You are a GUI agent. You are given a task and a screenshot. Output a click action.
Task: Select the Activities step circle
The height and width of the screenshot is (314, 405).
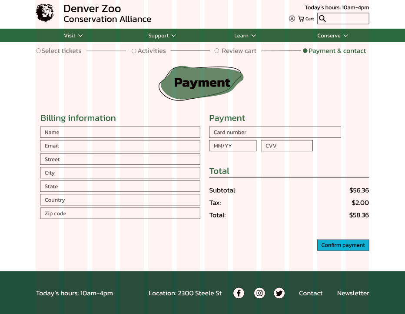tap(134, 51)
